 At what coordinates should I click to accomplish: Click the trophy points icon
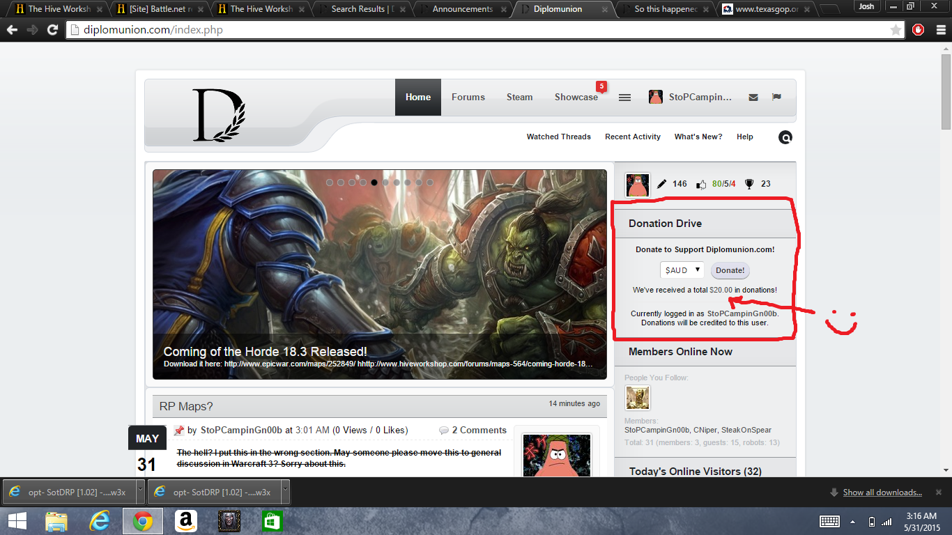click(749, 184)
